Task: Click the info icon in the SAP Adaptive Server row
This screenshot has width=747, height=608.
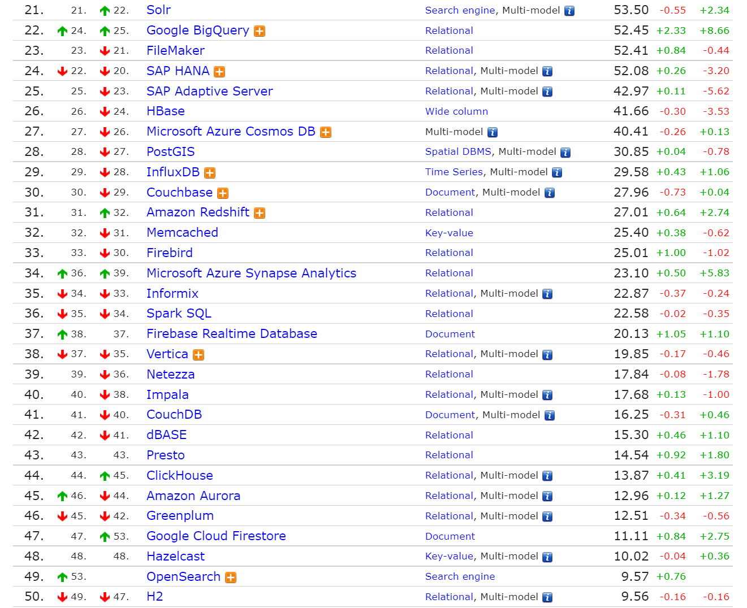Action: (x=547, y=92)
